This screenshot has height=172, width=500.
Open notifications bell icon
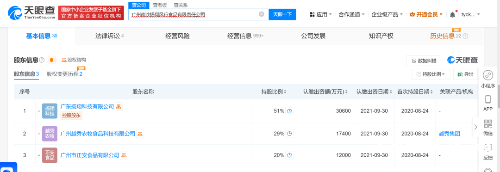pyautogui.click(x=452, y=14)
